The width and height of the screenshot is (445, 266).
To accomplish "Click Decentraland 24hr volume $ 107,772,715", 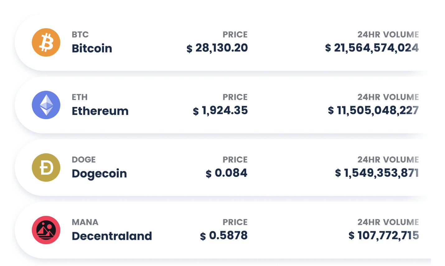I will 384,236.
